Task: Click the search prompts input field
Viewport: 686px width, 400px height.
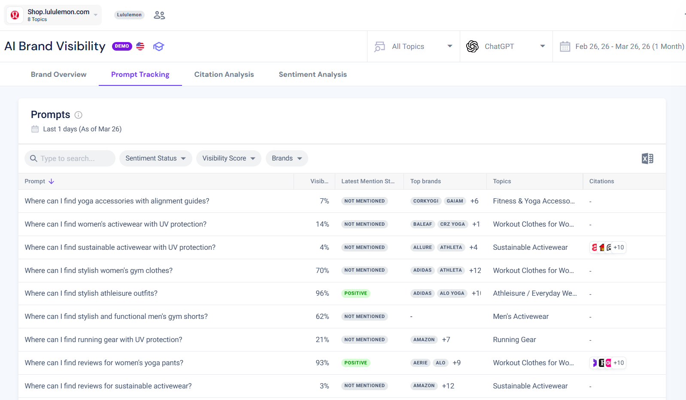Action: coord(70,158)
